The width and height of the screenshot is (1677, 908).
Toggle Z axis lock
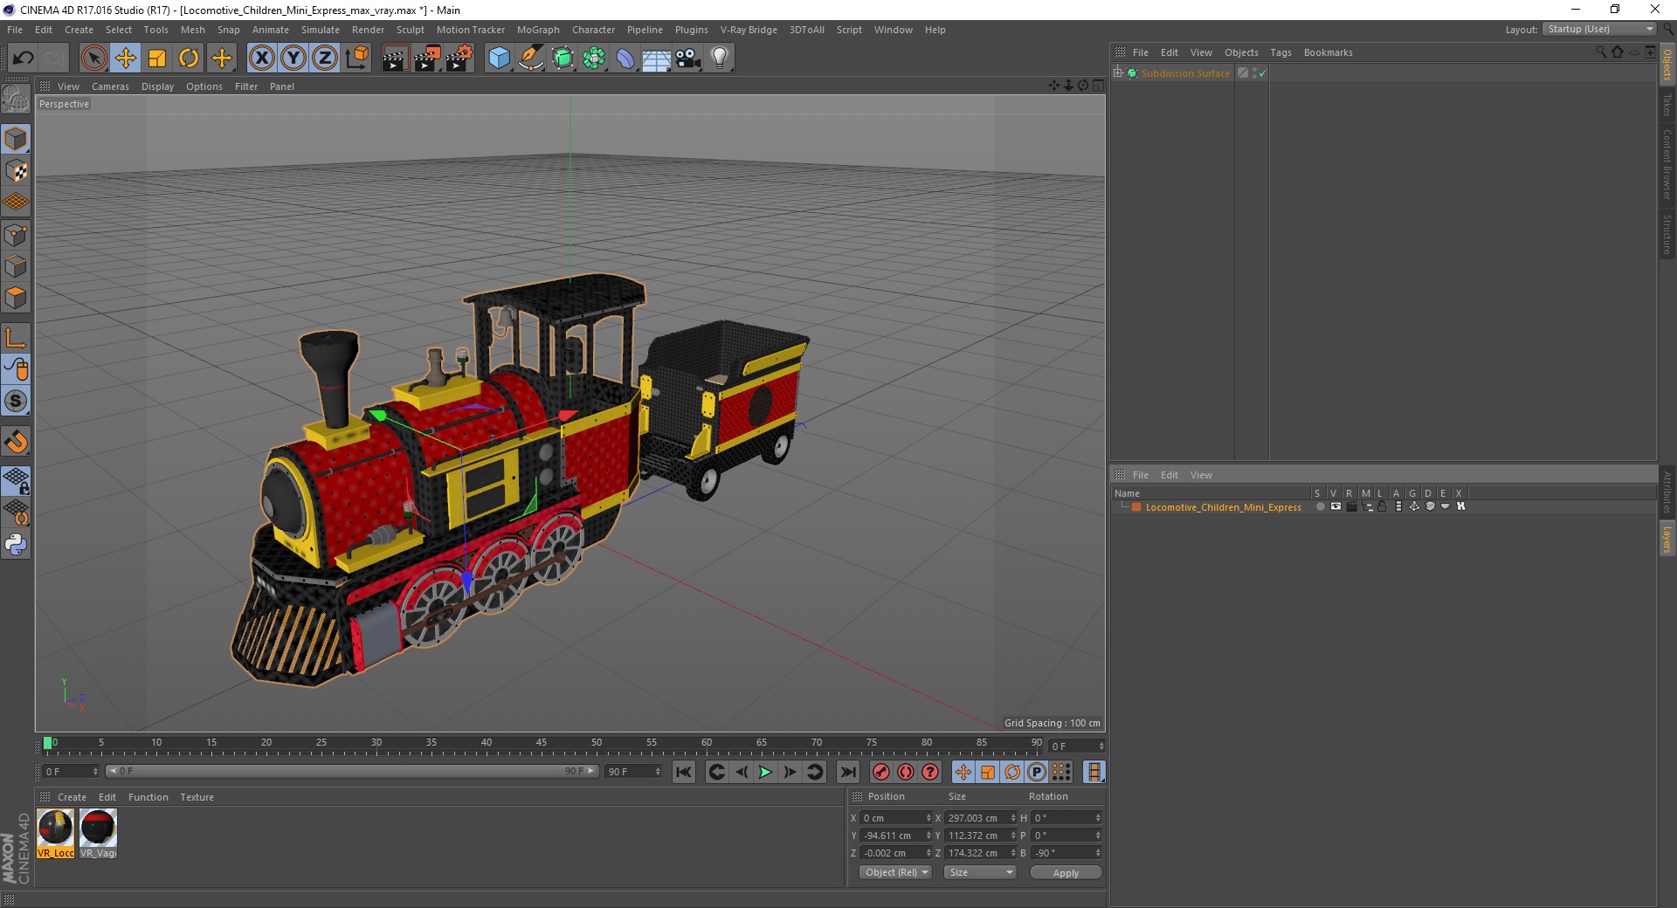pos(325,58)
